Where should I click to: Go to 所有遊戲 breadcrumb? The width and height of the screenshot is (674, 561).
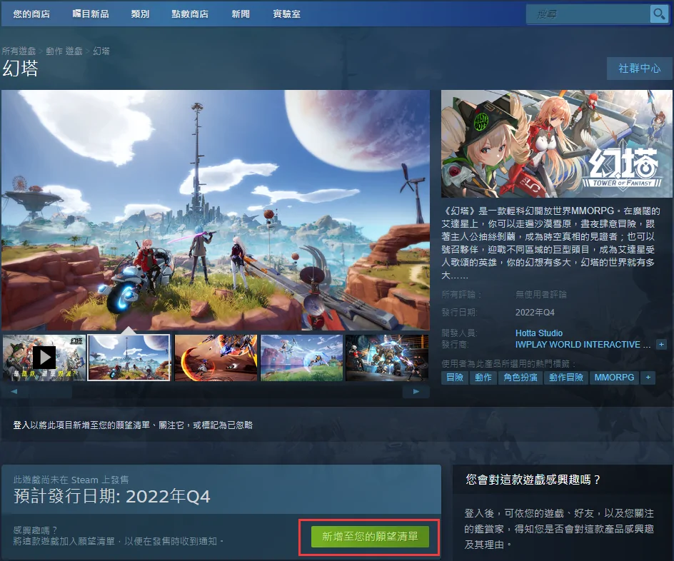coord(19,51)
